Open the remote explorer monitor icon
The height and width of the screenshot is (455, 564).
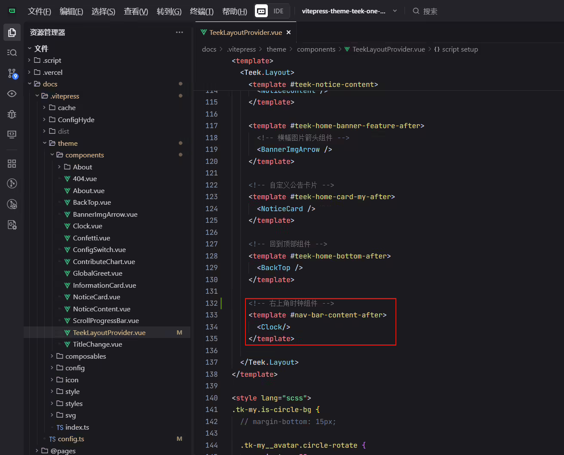12,134
